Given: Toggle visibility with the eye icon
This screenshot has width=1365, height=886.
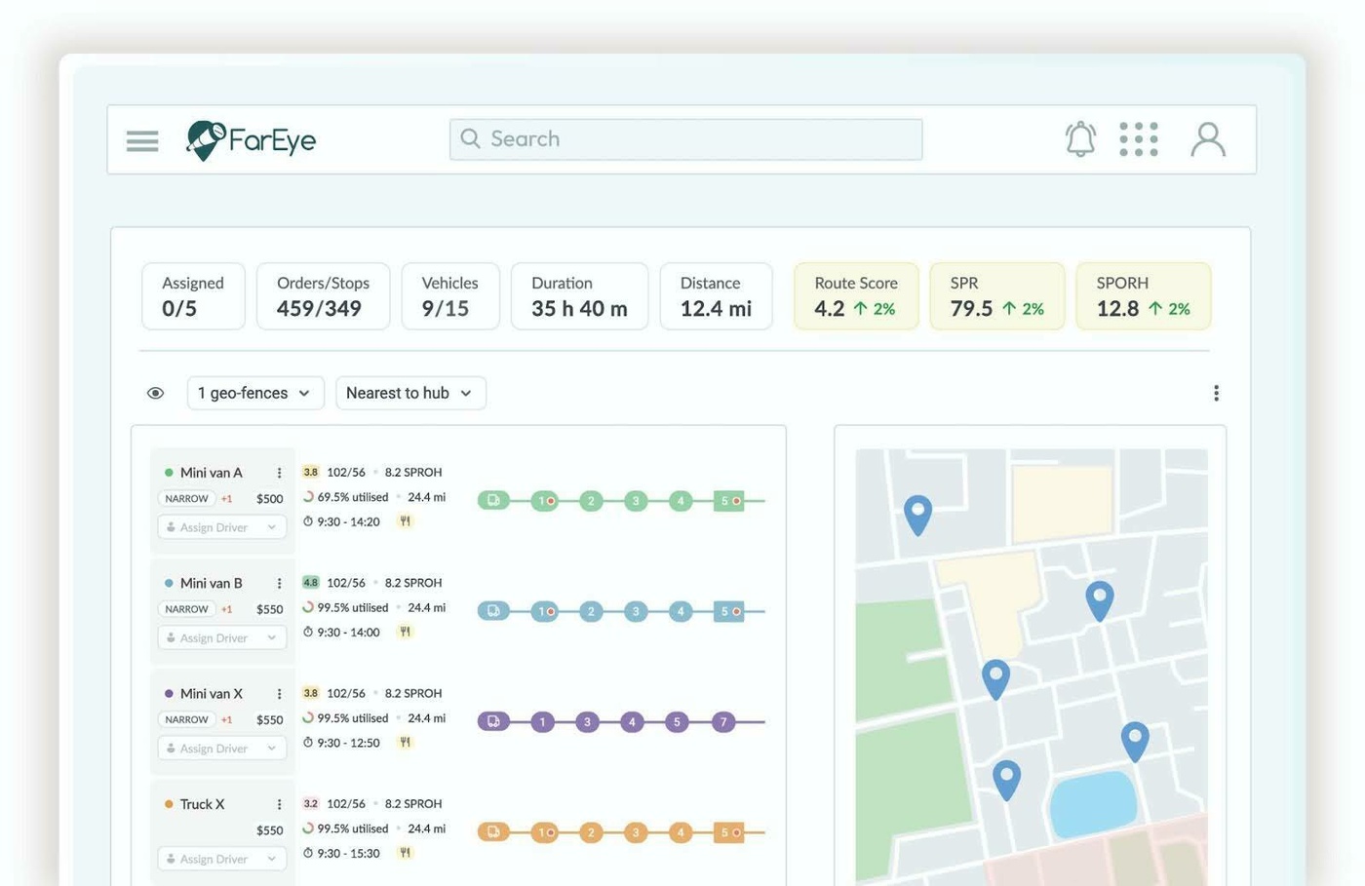Looking at the screenshot, I should (x=155, y=392).
